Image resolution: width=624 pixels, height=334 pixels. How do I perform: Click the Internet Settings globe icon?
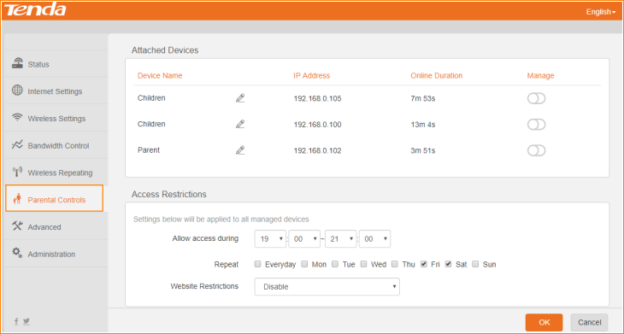click(x=17, y=91)
